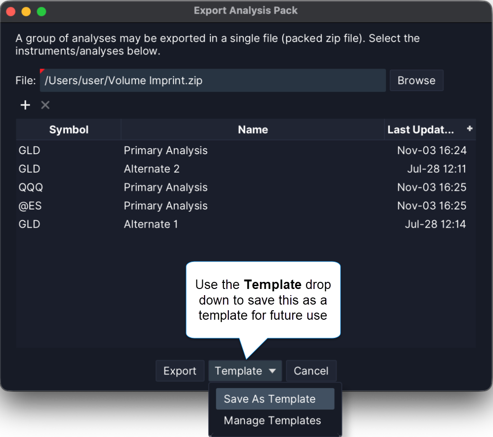Open the Template dropdown
493x437 pixels.
245,371
